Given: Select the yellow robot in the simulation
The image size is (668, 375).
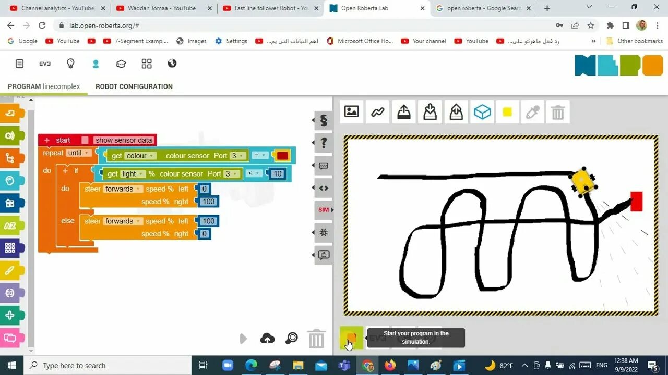Looking at the screenshot, I should click(583, 182).
